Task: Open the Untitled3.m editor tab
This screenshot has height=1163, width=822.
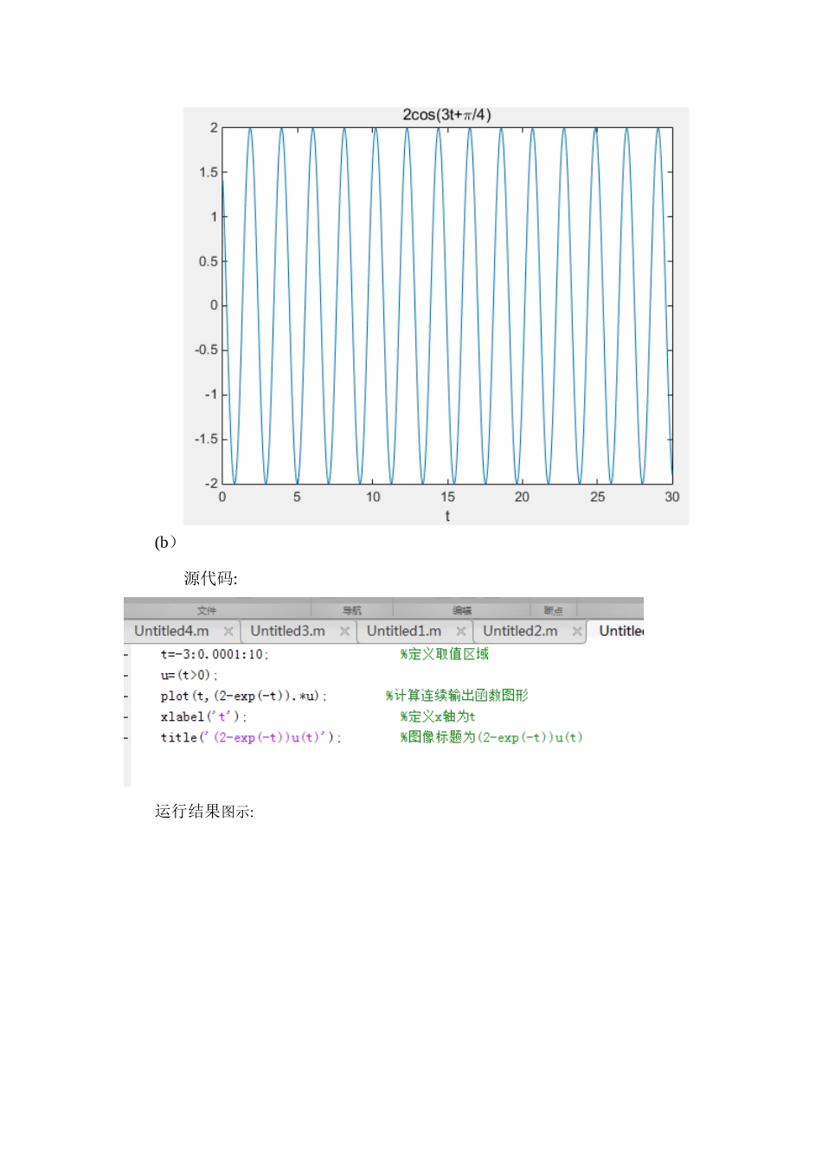Action: pyautogui.click(x=287, y=631)
